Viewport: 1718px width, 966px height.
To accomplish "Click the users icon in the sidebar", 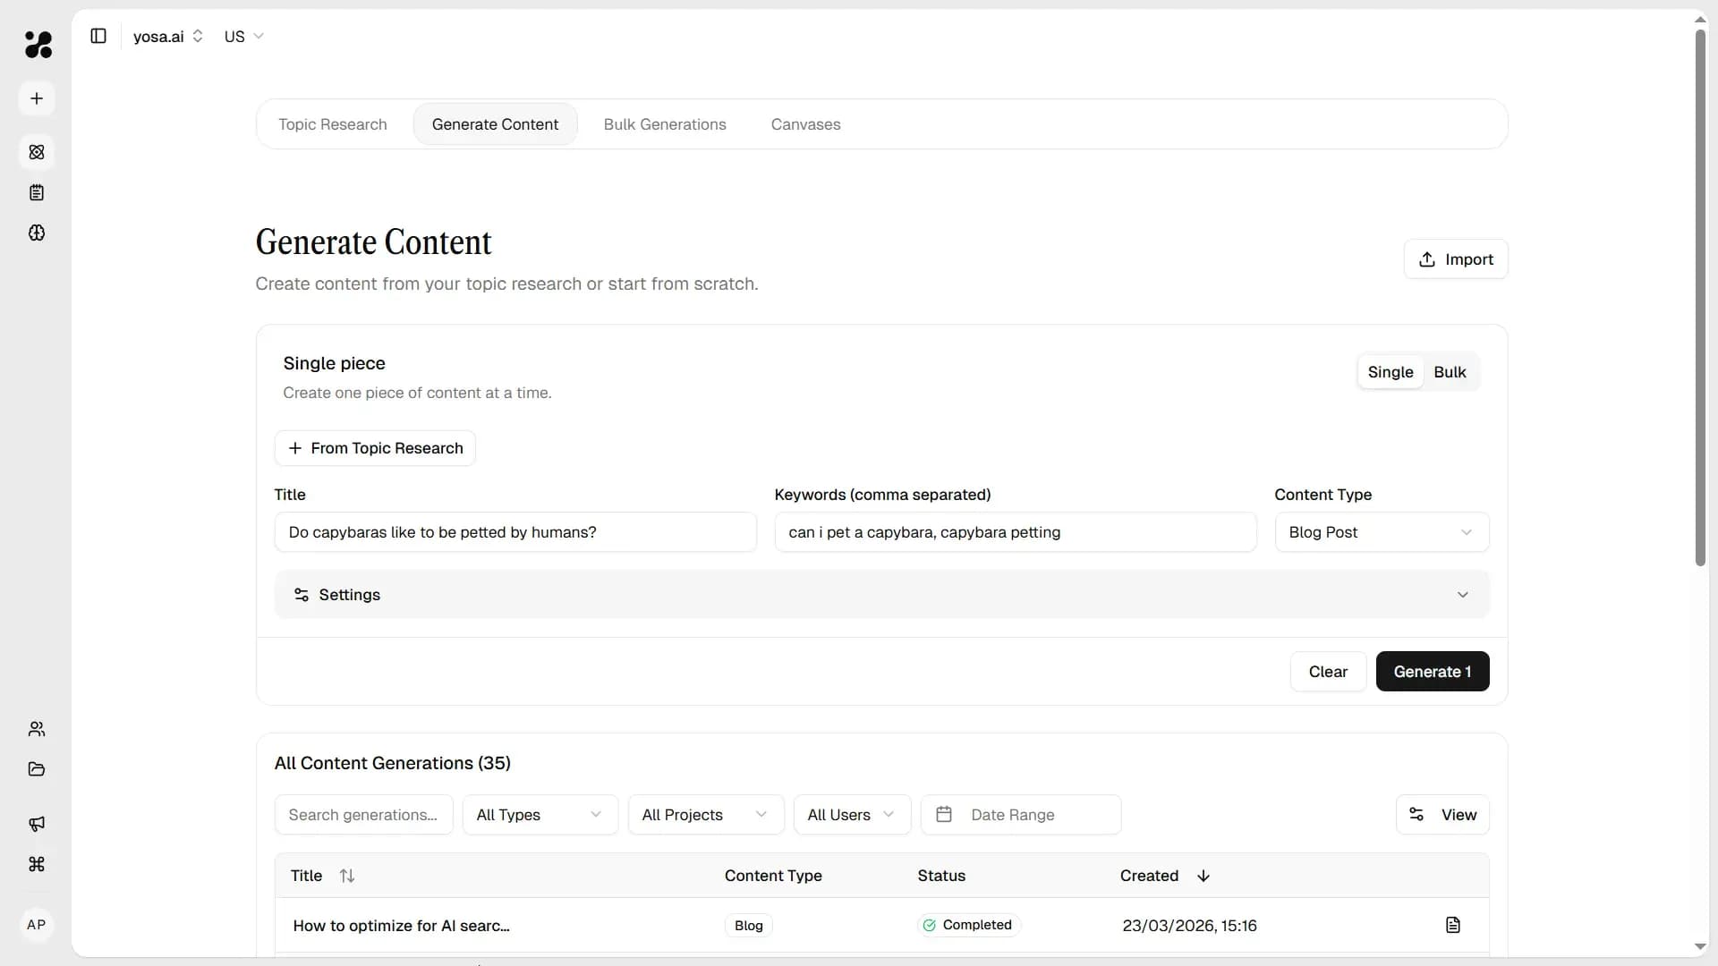I will [x=36, y=729].
